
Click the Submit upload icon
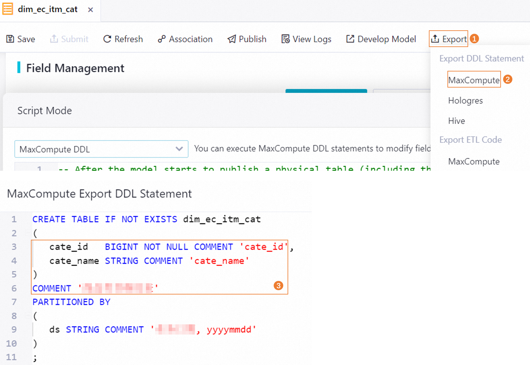[54, 39]
